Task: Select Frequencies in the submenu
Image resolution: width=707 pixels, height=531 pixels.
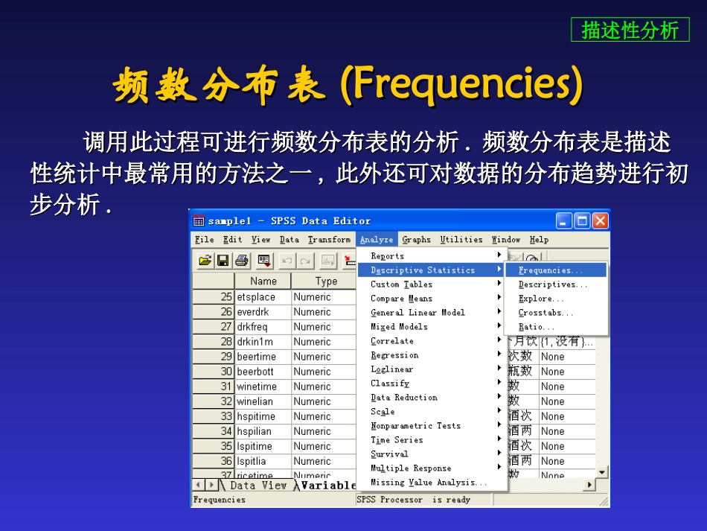Action: tap(556, 270)
